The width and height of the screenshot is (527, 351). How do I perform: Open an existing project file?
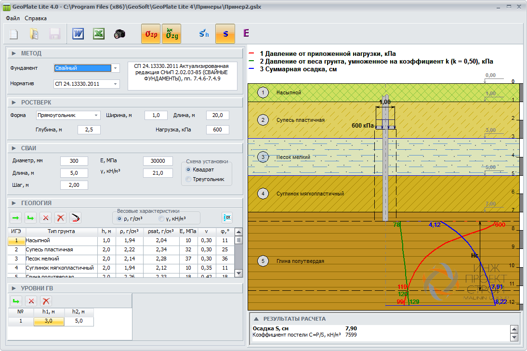pyautogui.click(x=34, y=34)
